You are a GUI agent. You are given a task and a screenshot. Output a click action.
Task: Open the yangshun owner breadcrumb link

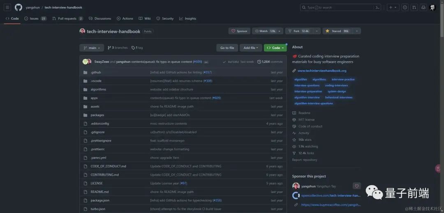32,7
